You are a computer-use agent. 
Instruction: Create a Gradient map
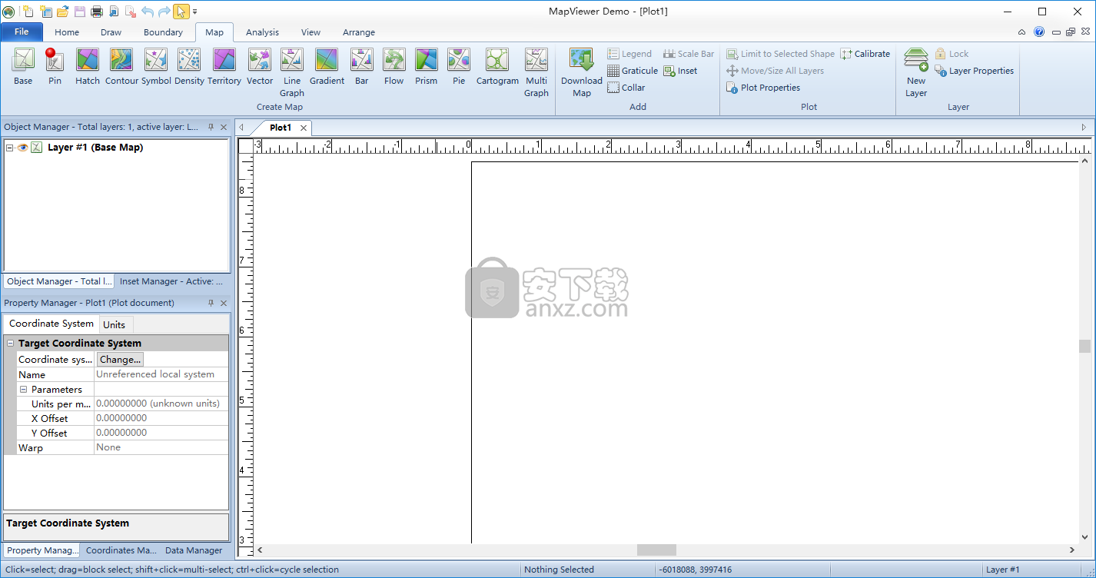coord(327,67)
